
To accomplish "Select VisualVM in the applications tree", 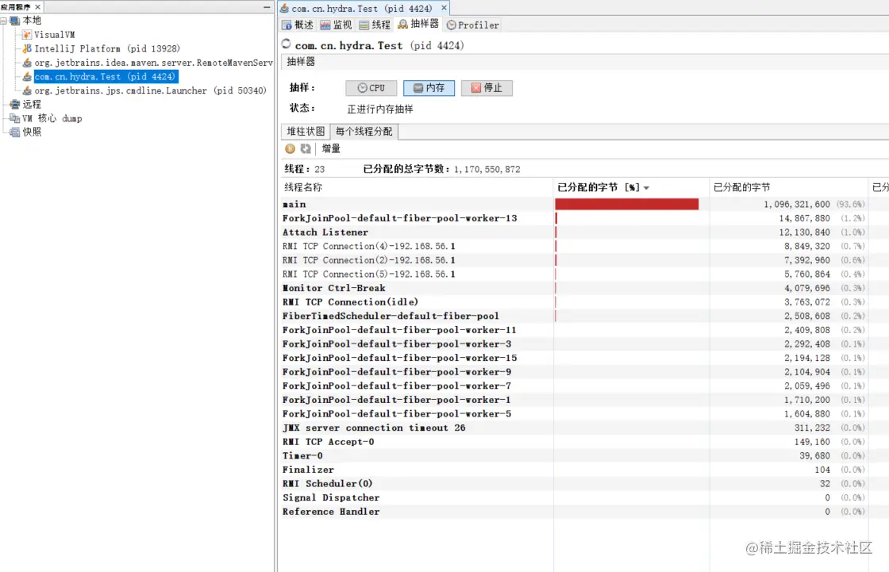I will (x=55, y=35).
